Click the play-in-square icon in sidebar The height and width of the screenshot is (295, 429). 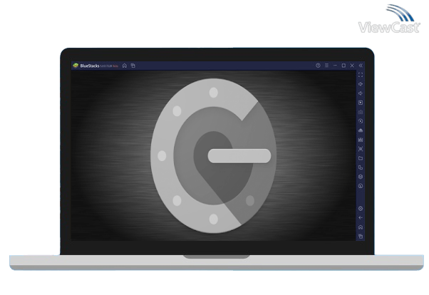[x=361, y=103]
